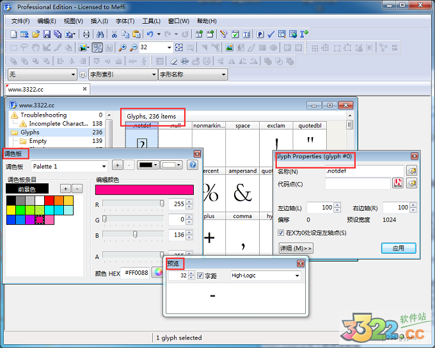Image resolution: width=435 pixels, height=348 pixels.
Task: Click the color wheel picker icon
Action: [157, 272]
